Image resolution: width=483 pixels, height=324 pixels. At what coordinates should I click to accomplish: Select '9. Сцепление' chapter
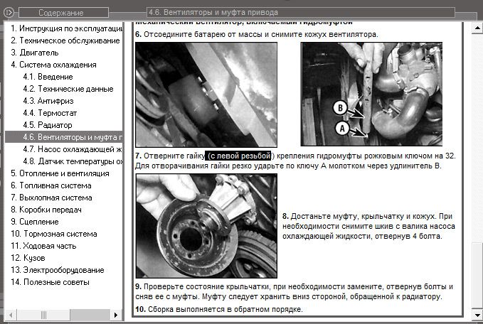pos(34,222)
